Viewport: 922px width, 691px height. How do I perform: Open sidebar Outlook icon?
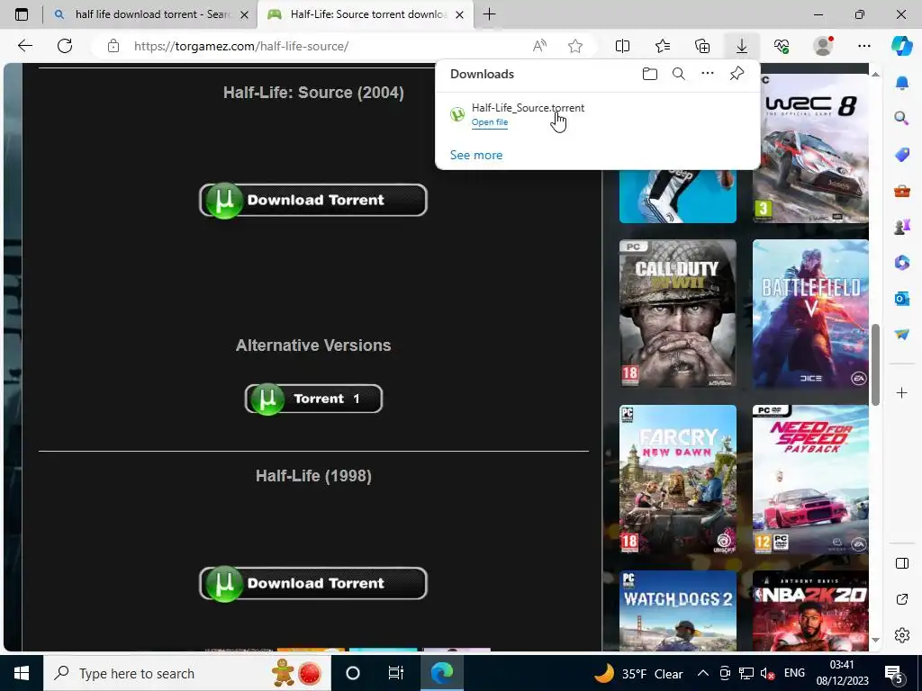click(x=901, y=299)
